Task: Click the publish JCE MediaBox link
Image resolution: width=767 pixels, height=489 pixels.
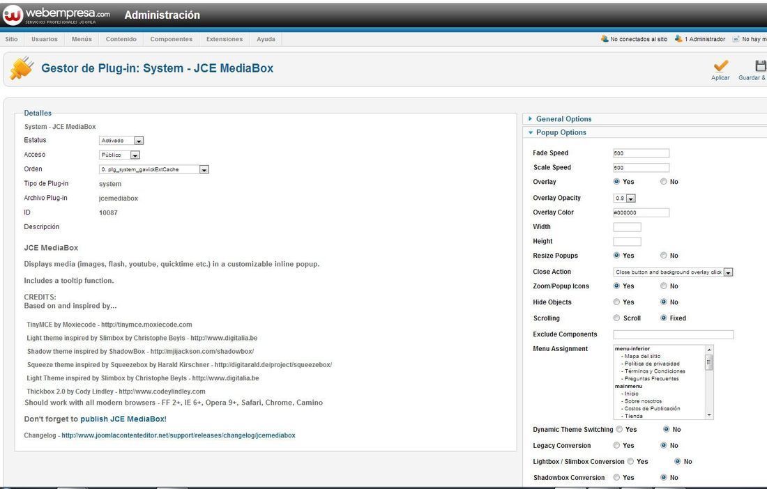Action: pyautogui.click(x=123, y=419)
